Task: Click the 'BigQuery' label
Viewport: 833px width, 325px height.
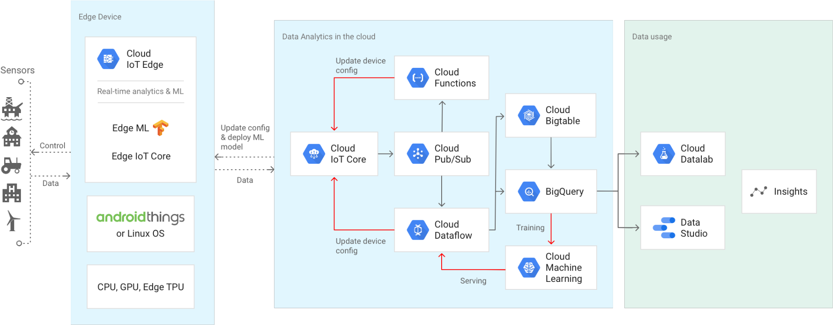Action: pyautogui.click(x=564, y=192)
